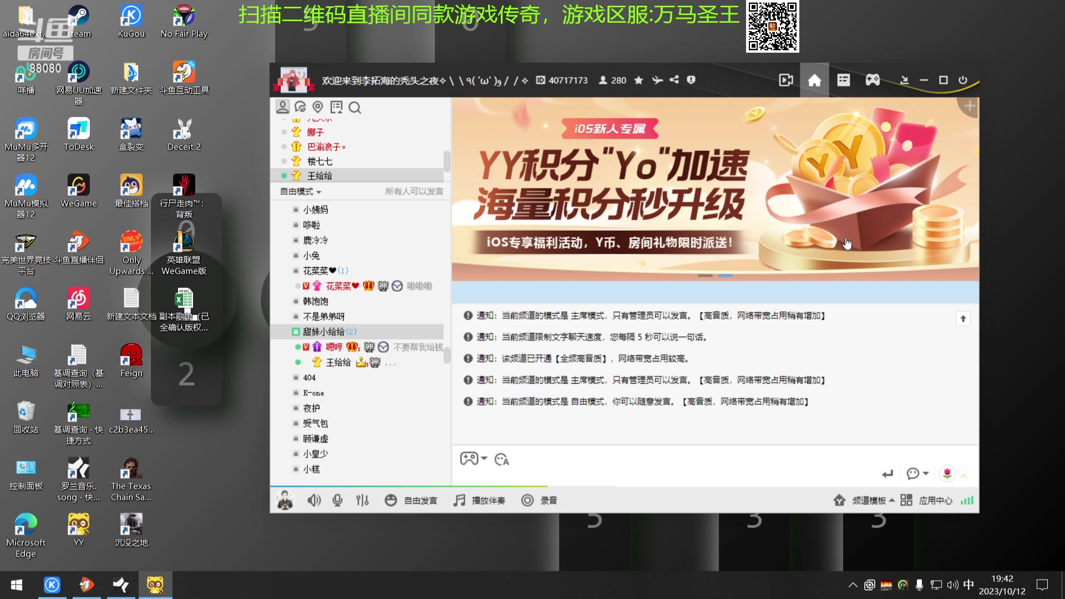Select the second carousel dot under the YY banner

coord(726,275)
